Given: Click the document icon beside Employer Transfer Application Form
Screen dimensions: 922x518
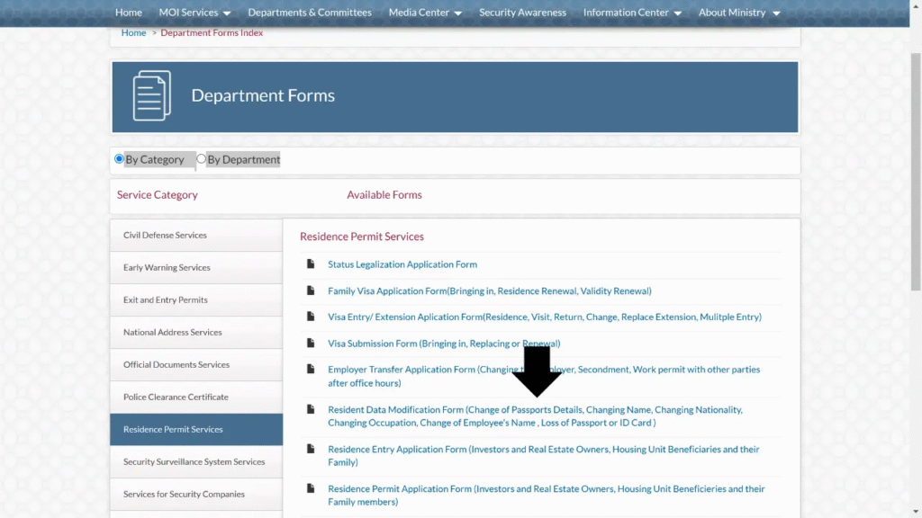Looking at the screenshot, I should point(311,369).
